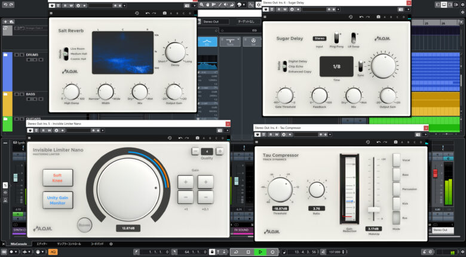Toggle plugin power in Salt Reverb window
466x257 pixels.
pos(52,5)
